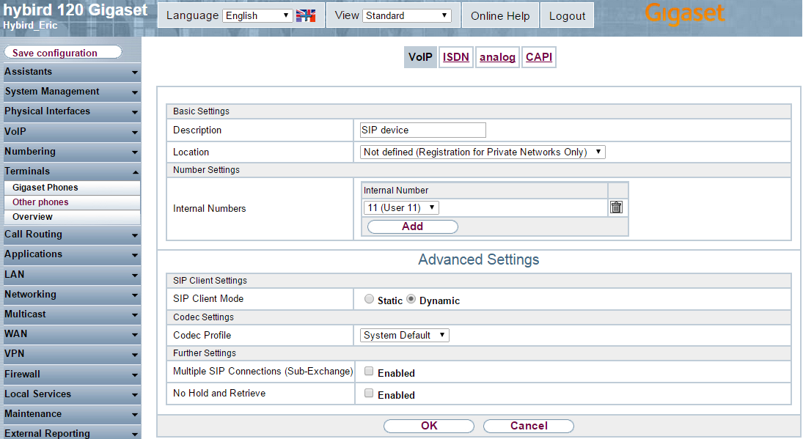Delete internal number 11 with trash icon

pyautogui.click(x=616, y=207)
